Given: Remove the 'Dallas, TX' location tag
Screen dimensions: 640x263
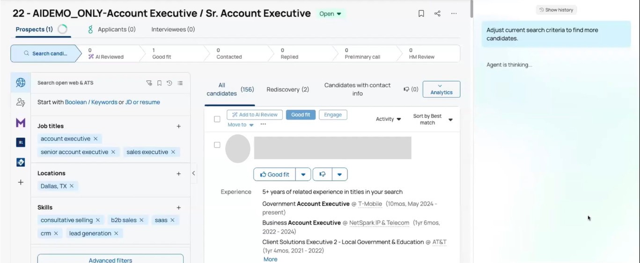Looking at the screenshot, I should [x=72, y=186].
